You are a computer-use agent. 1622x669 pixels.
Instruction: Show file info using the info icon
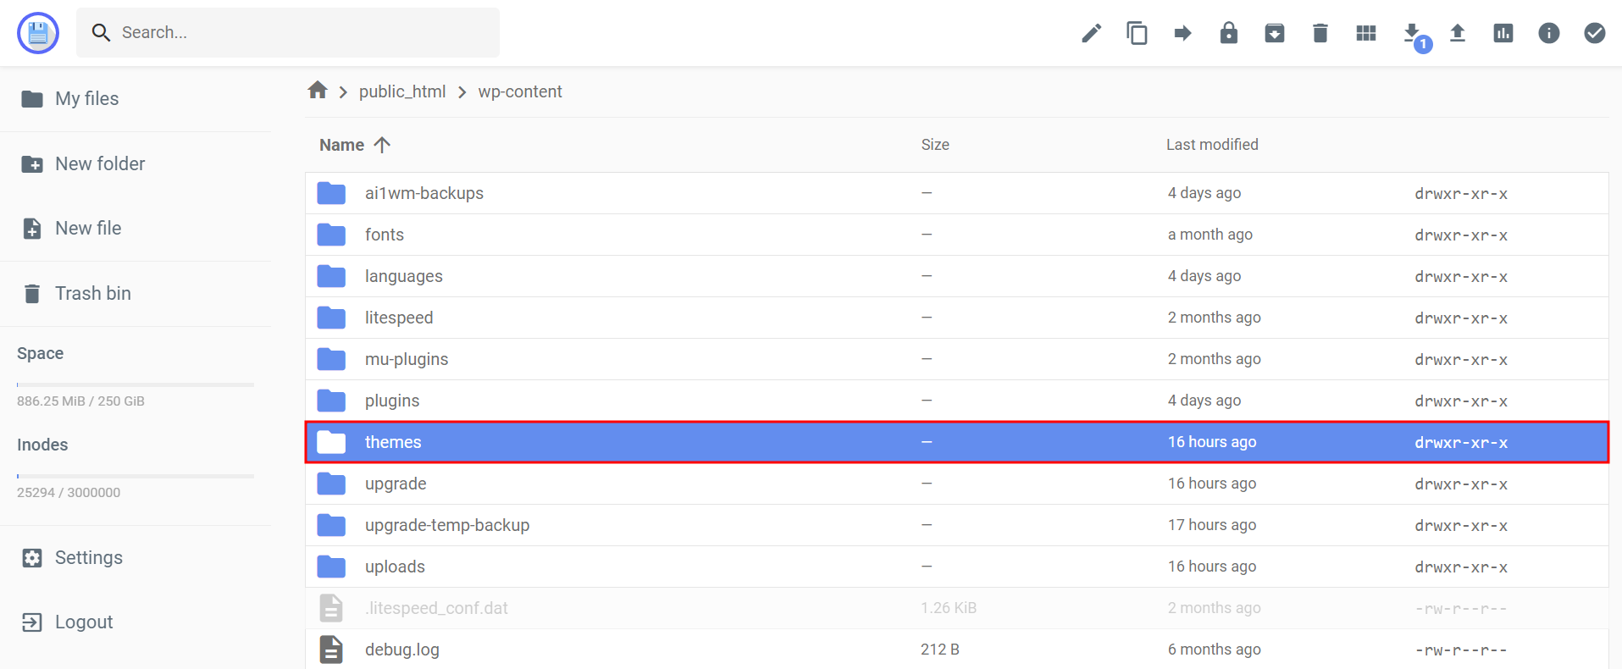(1549, 32)
